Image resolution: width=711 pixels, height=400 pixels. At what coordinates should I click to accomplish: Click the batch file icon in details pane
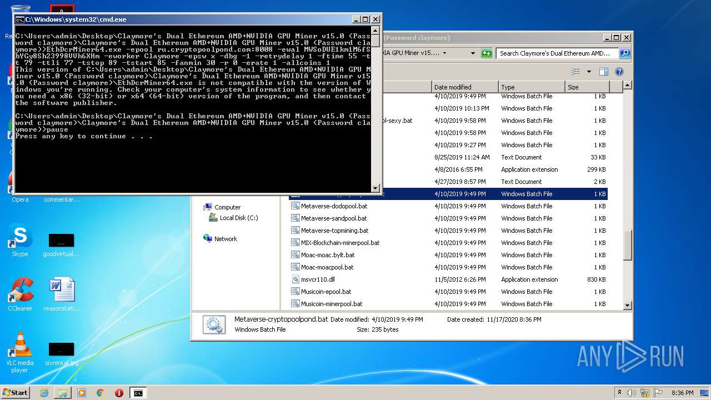click(x=214, y=324)
